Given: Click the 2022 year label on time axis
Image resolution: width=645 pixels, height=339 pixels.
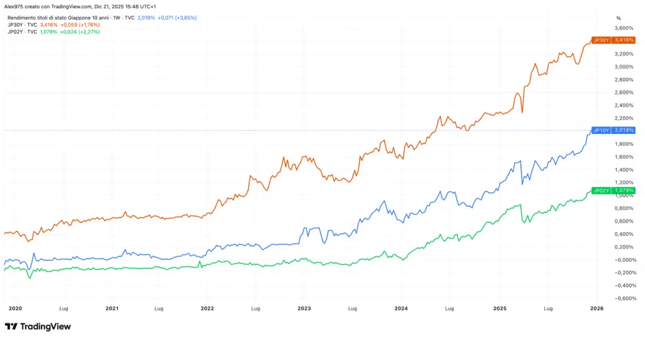Looking at the screenshot, I should click(x=207, y=309).
